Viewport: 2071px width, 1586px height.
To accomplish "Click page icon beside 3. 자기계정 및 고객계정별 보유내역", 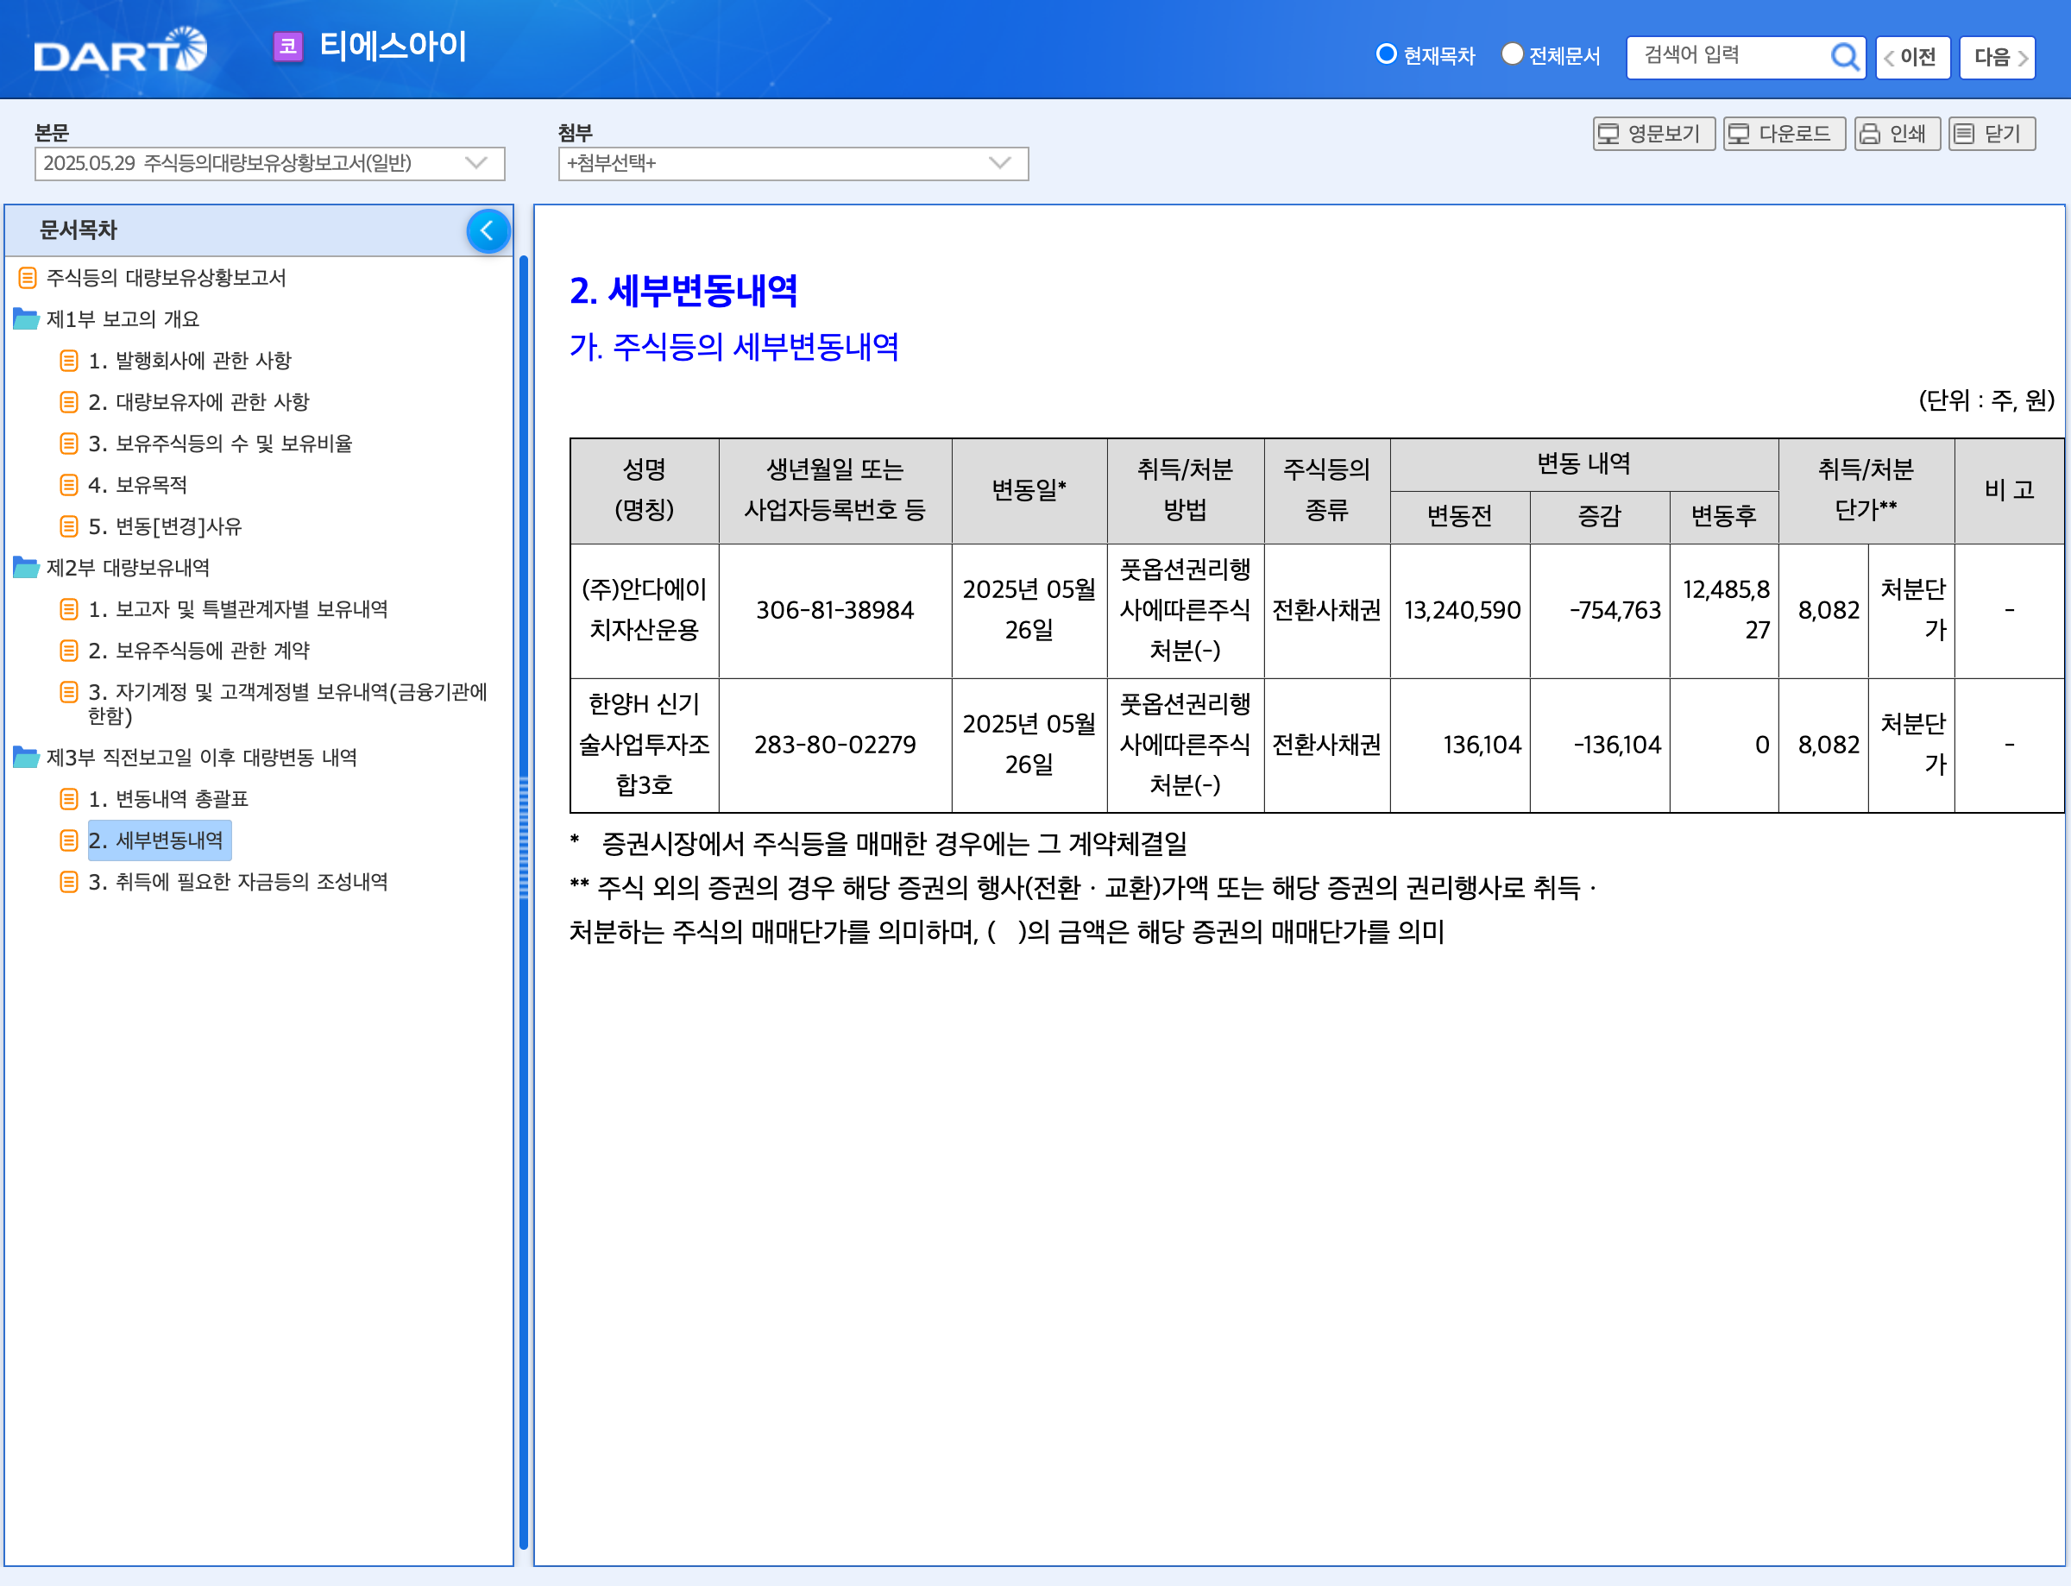I will pos(68,692).
